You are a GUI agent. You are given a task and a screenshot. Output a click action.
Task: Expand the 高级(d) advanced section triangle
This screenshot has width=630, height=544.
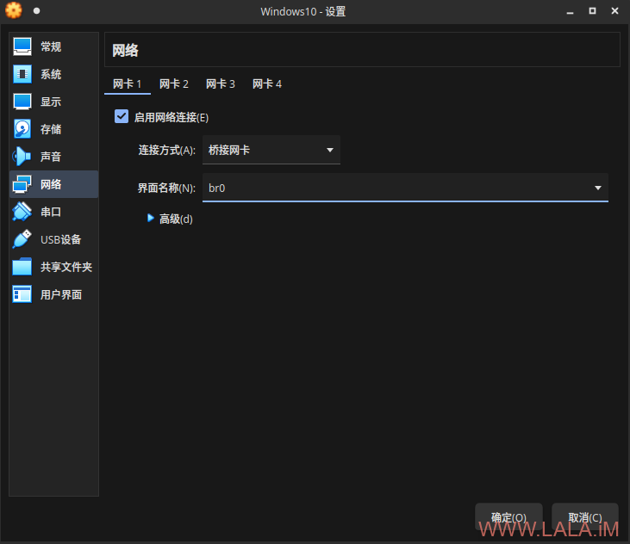[151, 218]
